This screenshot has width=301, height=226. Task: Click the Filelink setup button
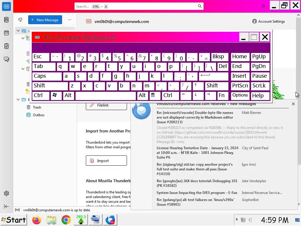click(106, 105)
